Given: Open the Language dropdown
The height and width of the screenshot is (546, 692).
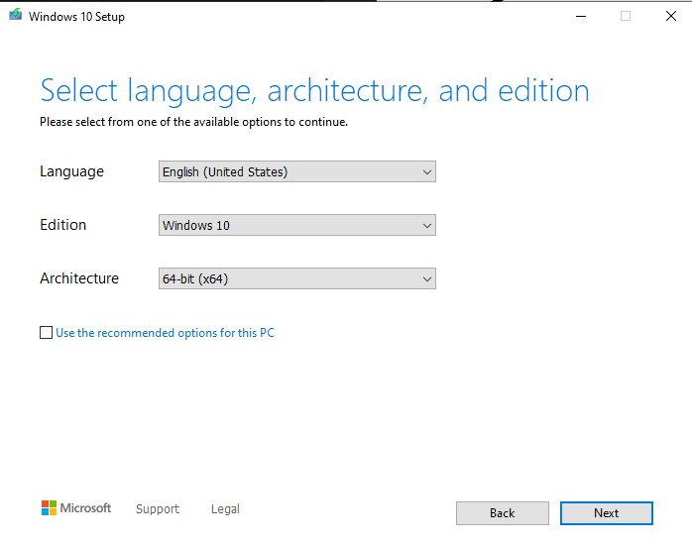Looking at the screenshot, I should (297, 171).
